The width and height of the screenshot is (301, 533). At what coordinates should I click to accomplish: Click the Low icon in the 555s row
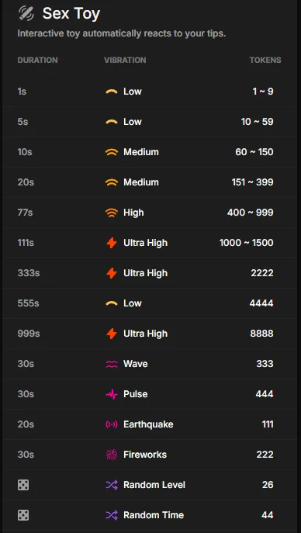[x=112, y=303]
